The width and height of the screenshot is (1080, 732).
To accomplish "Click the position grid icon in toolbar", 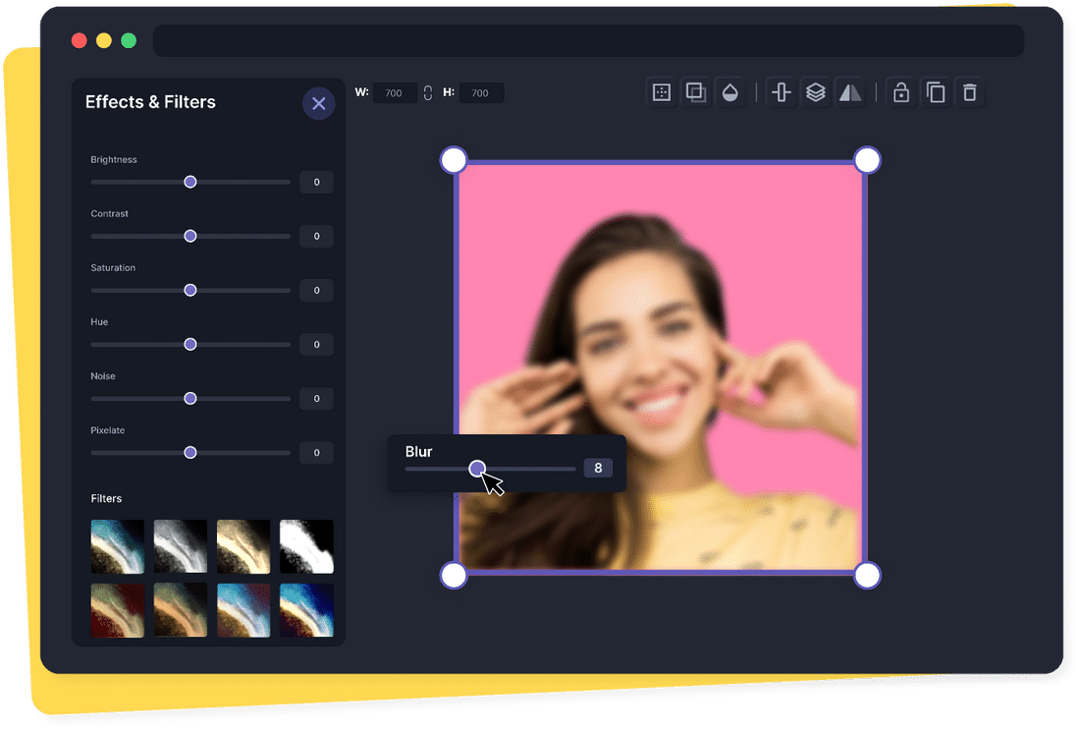I will pyautogui.click(x=662, y=92).
